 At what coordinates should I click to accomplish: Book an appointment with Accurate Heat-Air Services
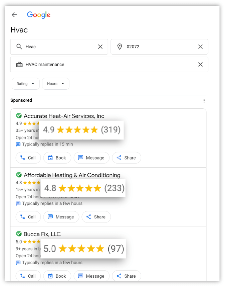57,158
